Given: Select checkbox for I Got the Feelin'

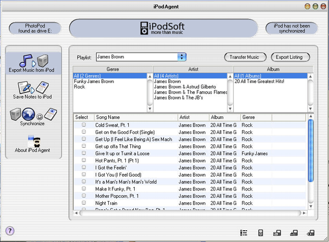Looking at the screenshot, I should (x=84, y=167).
